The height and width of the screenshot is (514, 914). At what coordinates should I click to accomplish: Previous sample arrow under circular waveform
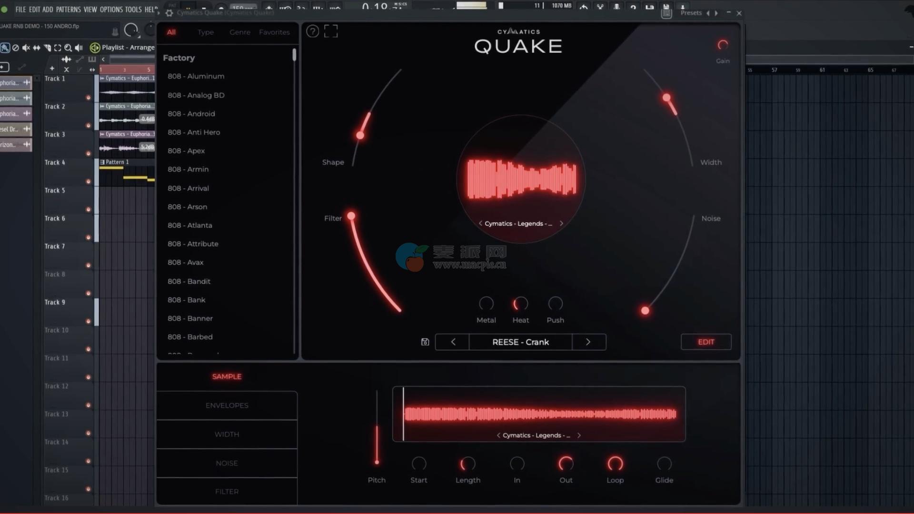480,223
